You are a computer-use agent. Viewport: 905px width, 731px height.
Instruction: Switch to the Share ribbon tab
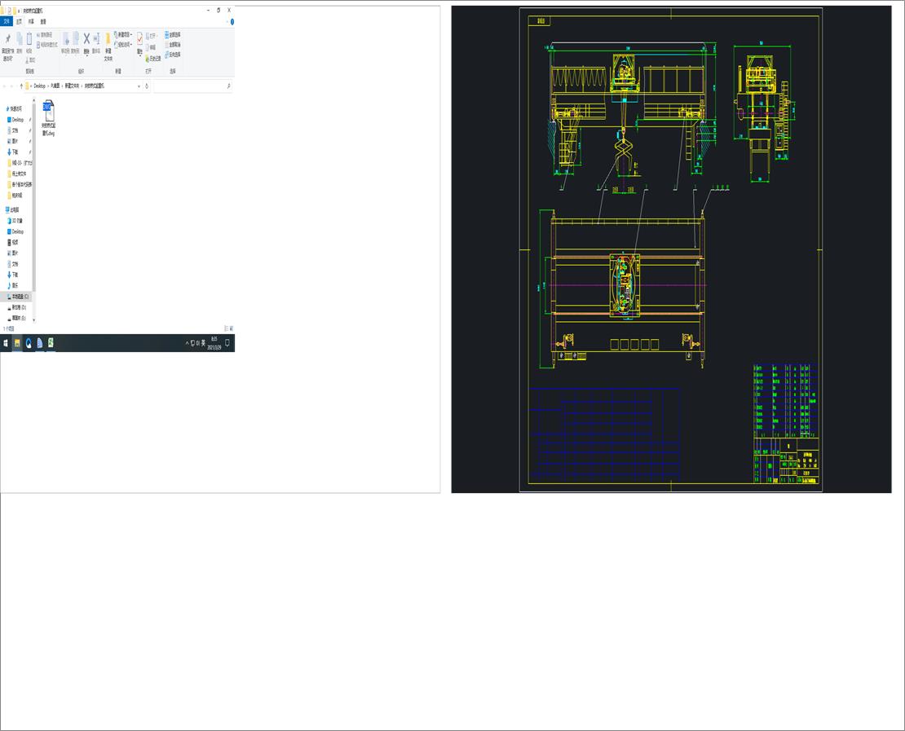(x=31, y=21)
